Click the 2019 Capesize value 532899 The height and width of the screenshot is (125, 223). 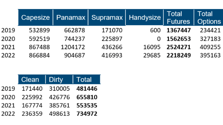point(40,30)
